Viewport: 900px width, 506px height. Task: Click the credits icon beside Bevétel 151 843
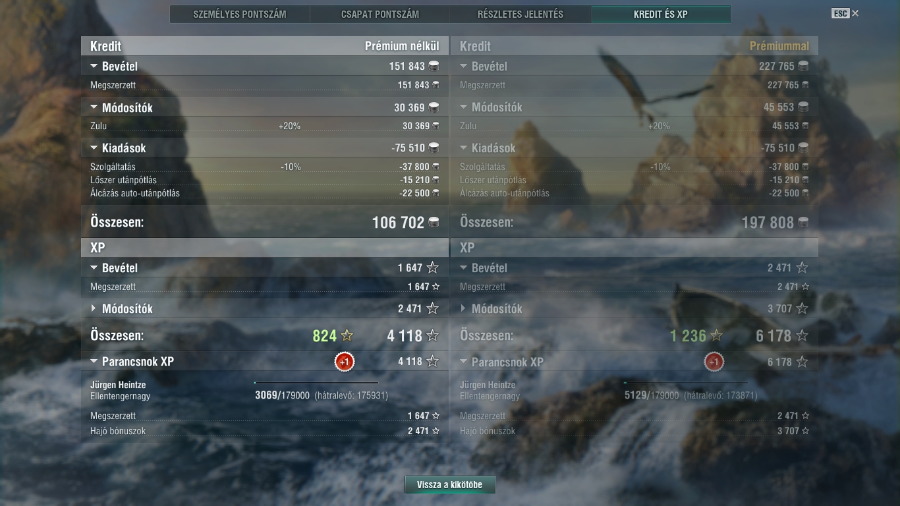pyautogui.click(x=434, y=66)
